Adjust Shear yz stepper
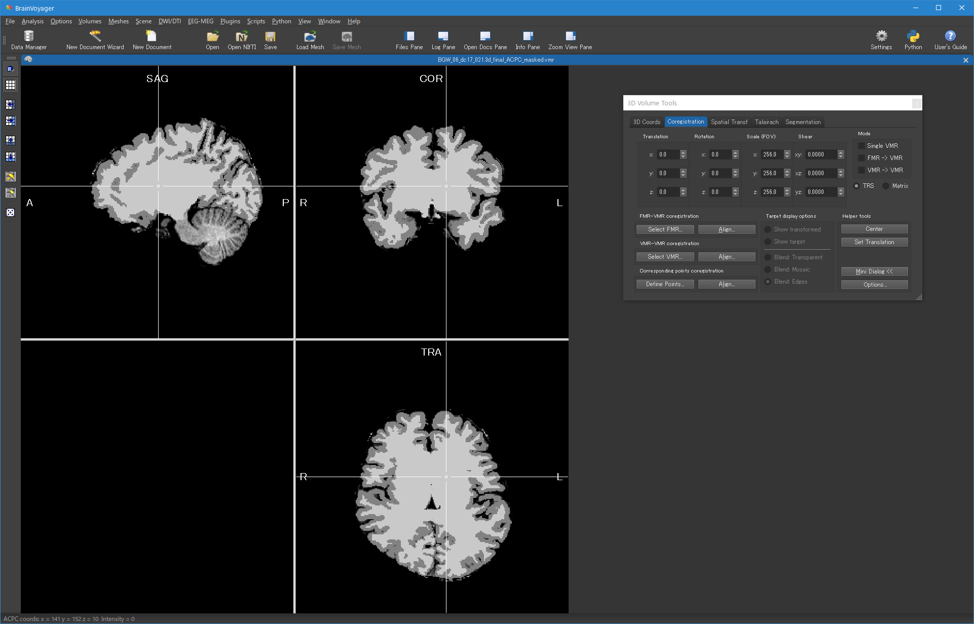The height and width of the screenshot is (624, 974). [841, 192]
